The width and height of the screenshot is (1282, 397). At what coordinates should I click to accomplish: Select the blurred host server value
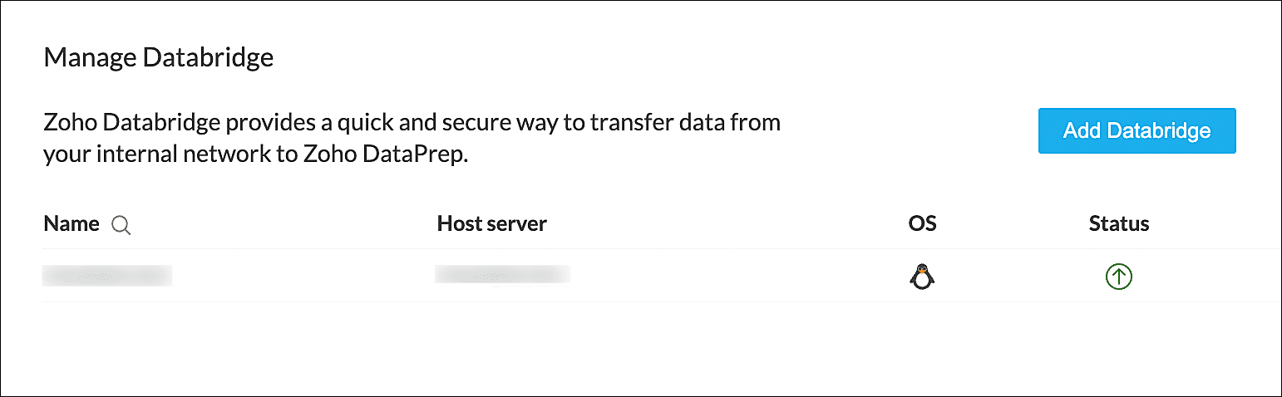502,276
